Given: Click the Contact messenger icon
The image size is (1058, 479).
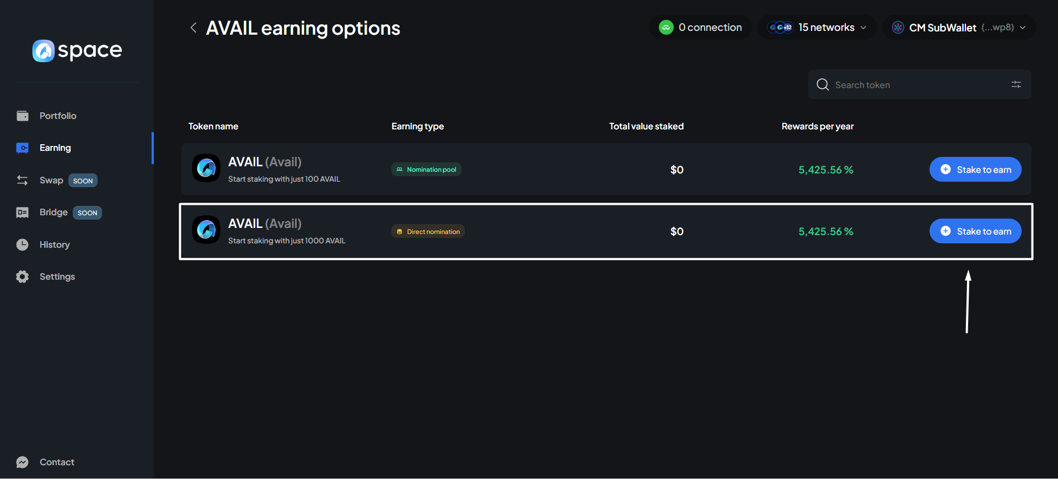Looking at the screenshot, I should pos(23,462).
